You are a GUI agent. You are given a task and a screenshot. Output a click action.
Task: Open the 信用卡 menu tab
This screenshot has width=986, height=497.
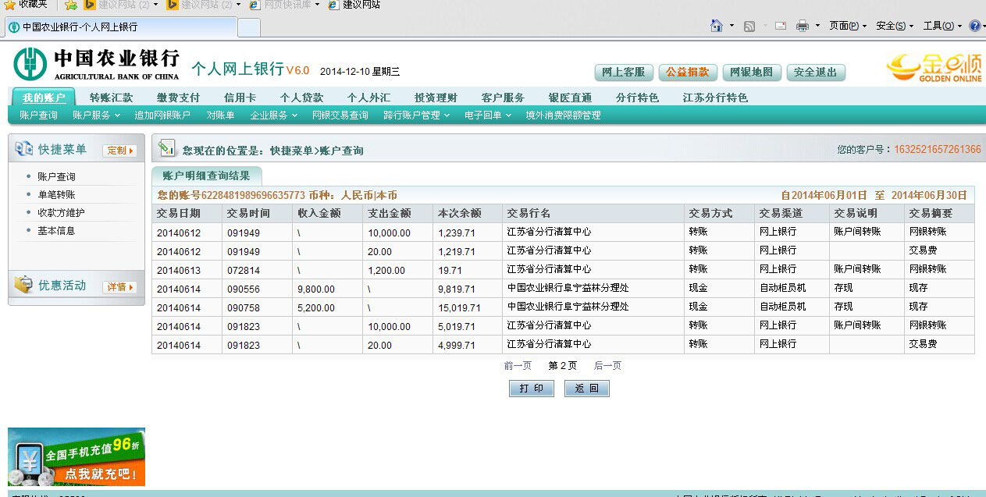[x=240, y=98]
